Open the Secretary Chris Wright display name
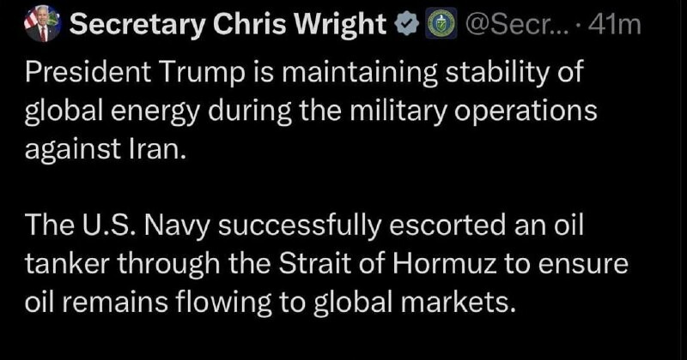Image resolution: width=687 pixels, height=360 pixels. [228, 26]
